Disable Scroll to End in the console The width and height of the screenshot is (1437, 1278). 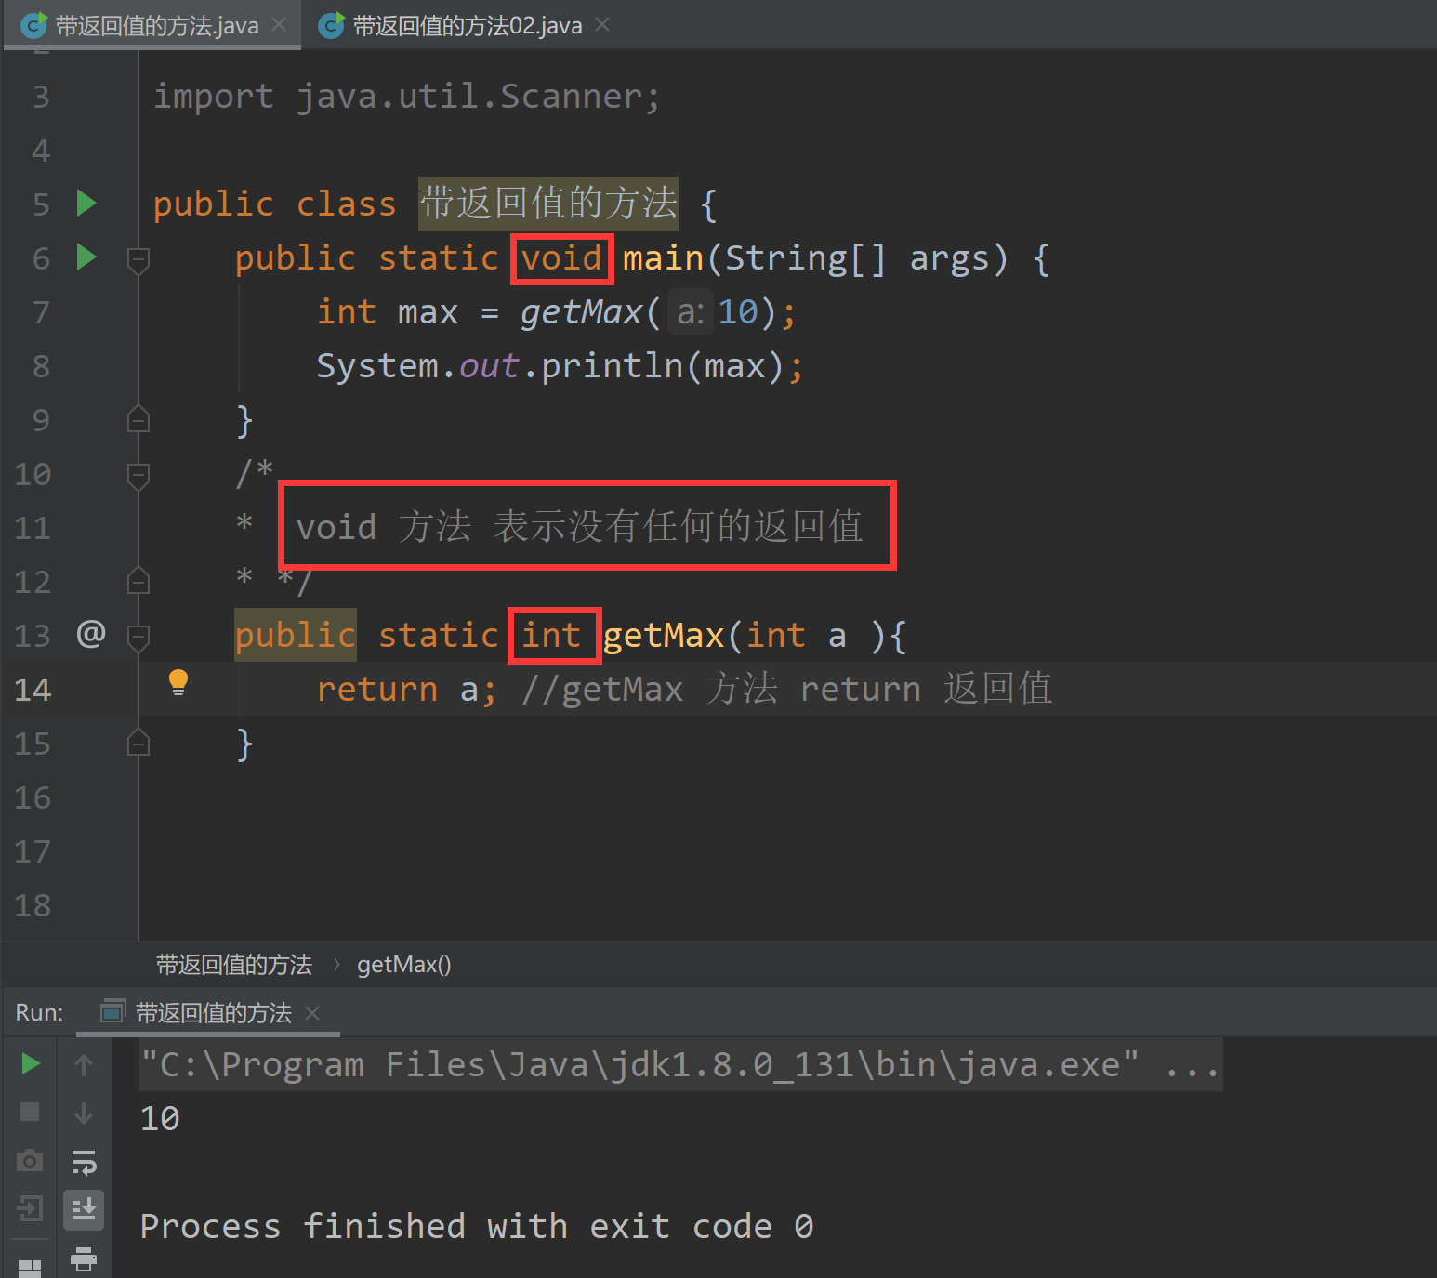pos(84,1210)
